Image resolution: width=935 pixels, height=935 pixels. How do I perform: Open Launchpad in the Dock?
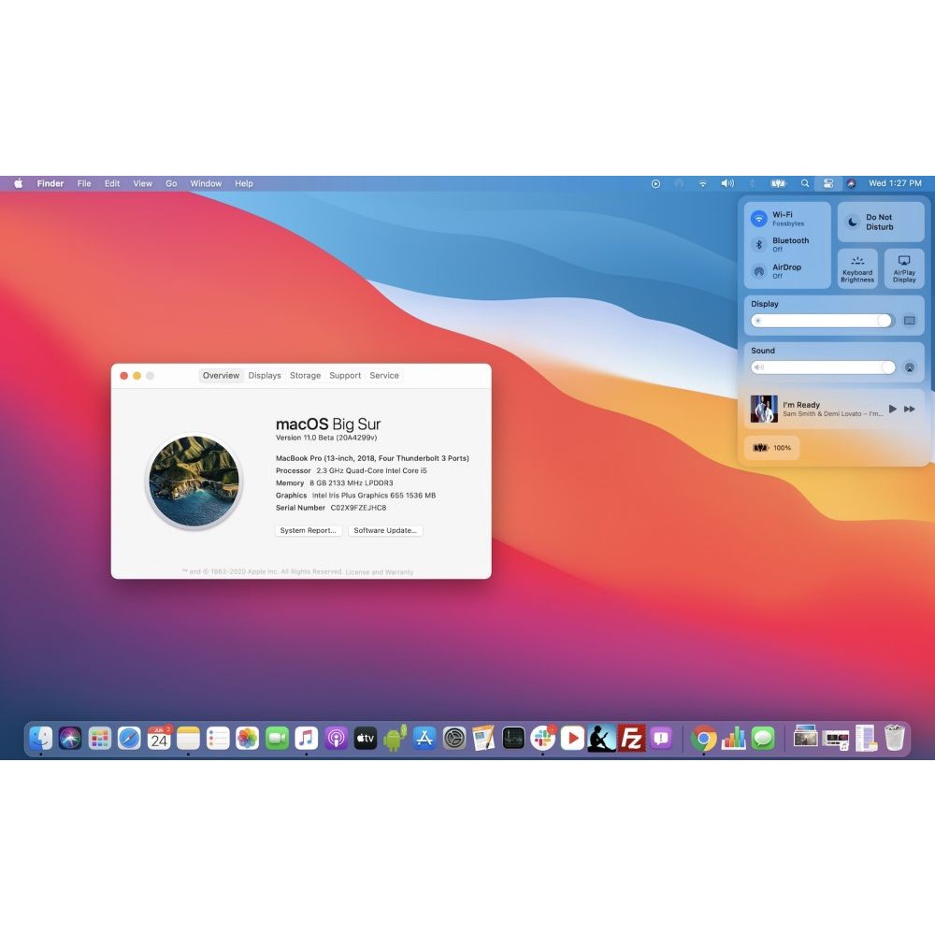tap(100, 739)
